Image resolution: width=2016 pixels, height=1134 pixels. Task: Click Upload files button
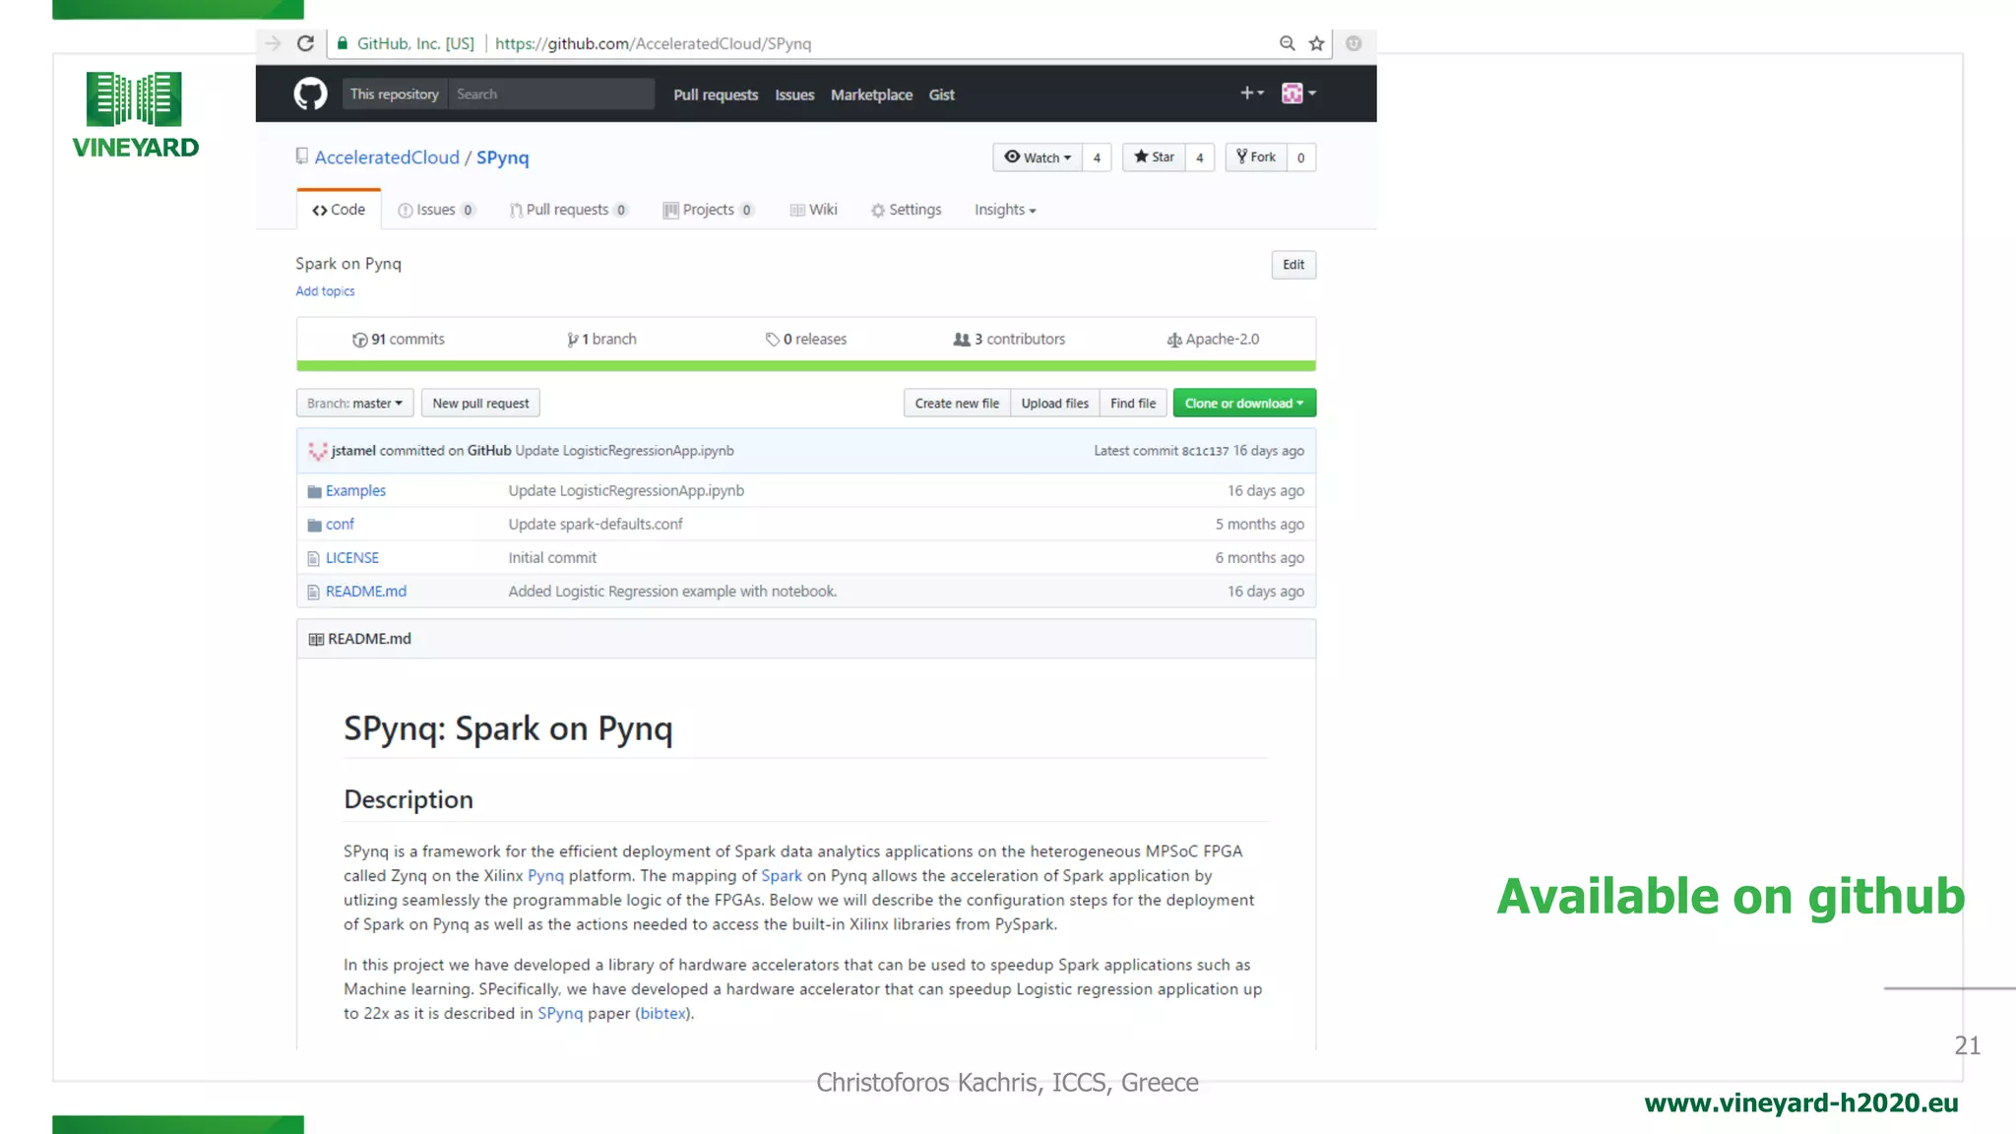point(1054,404)
